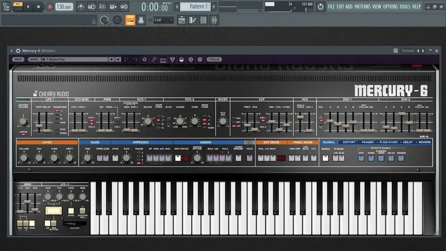Click the NEW preset button

click(x=18, y=59)
